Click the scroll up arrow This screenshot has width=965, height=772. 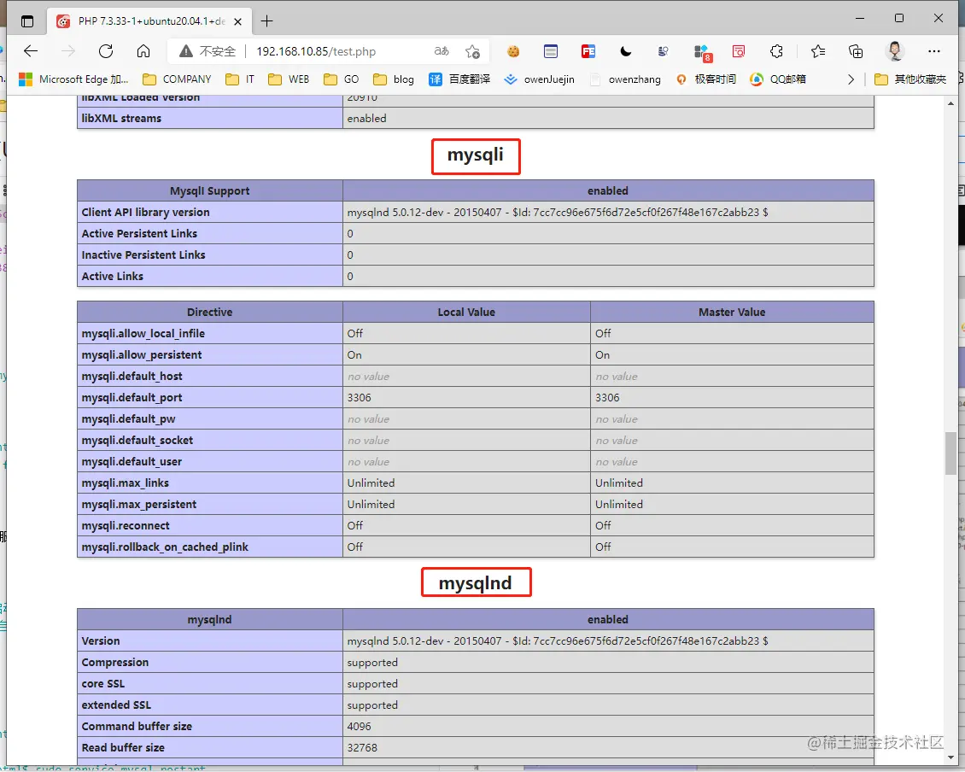tap(950, 103)
